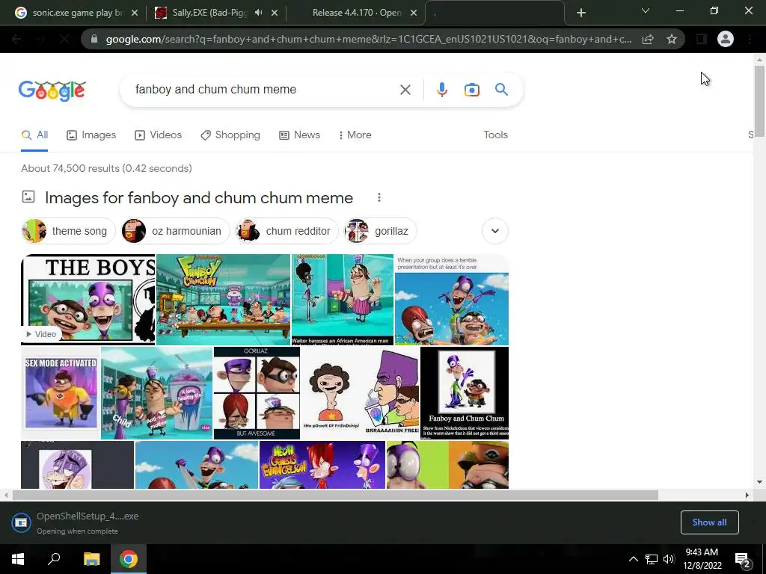Open the group presentation meme thumbnail
This screenshot has width=766, height=574.
[451, 299]
